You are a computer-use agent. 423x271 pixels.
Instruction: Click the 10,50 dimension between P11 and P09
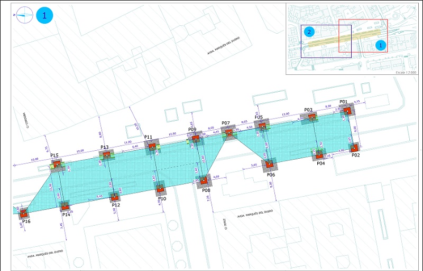[172, 134]
